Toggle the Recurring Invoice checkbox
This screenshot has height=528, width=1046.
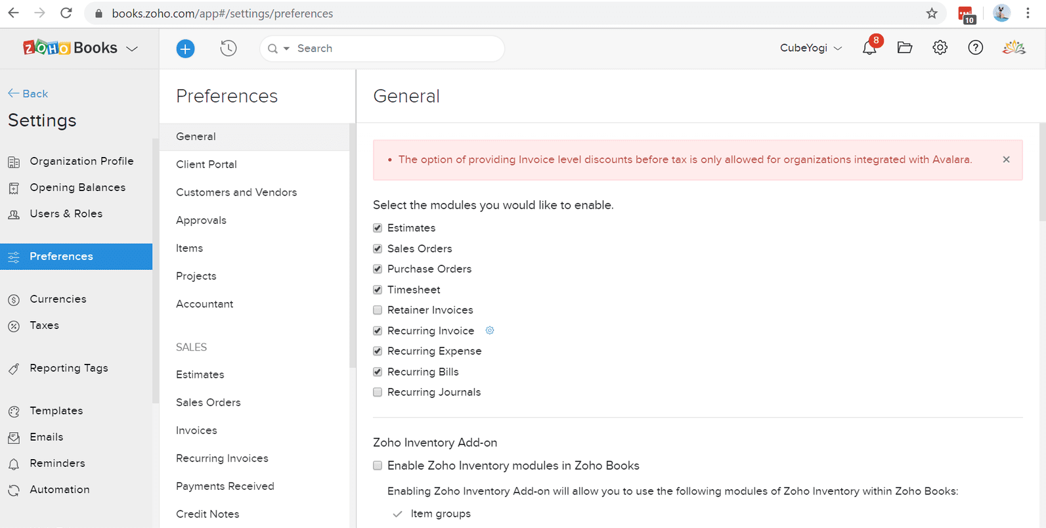[378, 331]
